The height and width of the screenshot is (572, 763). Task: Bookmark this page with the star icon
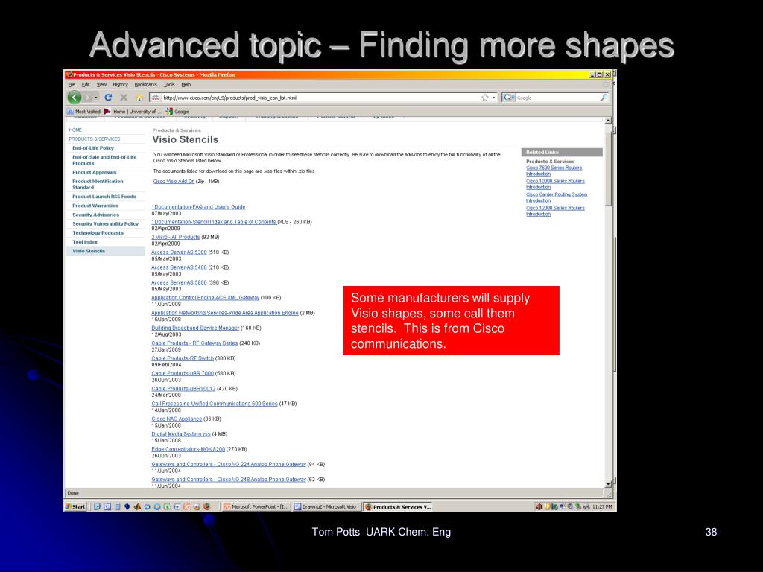484,98
